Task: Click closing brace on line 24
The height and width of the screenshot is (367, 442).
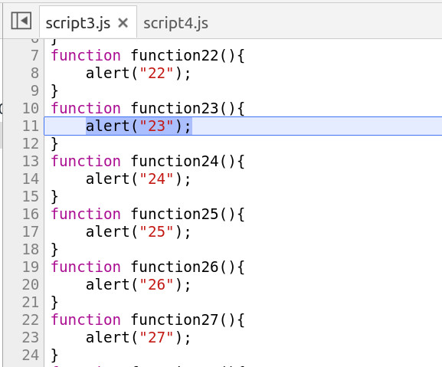Action: click(x=54, y=356)
